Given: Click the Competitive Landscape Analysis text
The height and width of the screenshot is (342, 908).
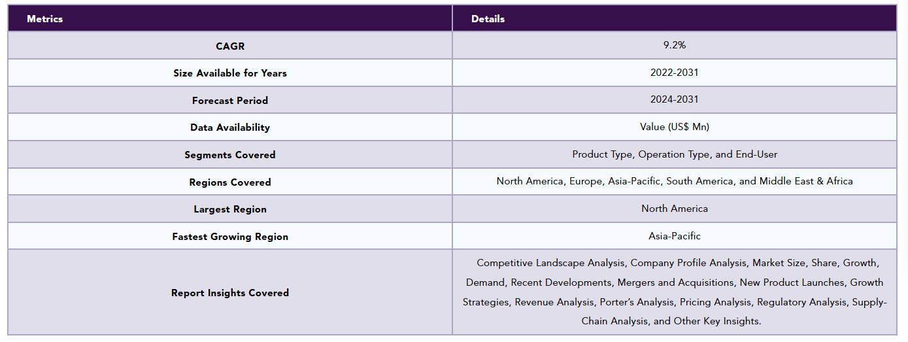Looking at the screenshot, I should click(550, 263).
